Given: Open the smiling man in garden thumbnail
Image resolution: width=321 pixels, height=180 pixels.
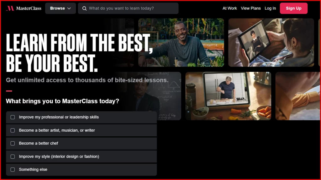Looking at the screenshot, I should [181, 42].
